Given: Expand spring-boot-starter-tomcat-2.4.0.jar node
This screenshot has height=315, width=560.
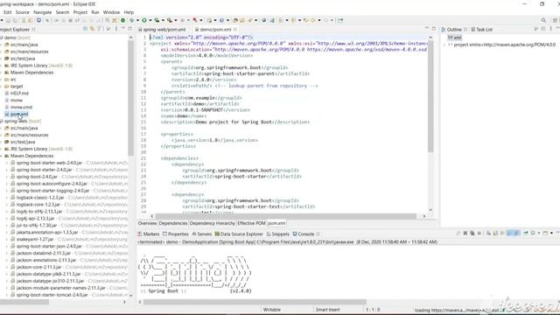Looking at the screenshot, I should [7, 295].
